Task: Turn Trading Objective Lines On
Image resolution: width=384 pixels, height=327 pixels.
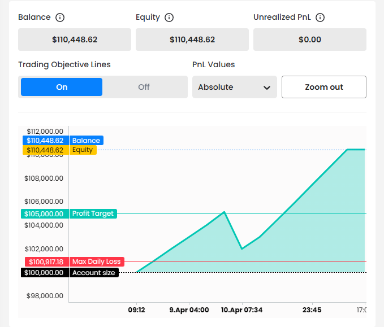Action: click(x=62, y=87)
